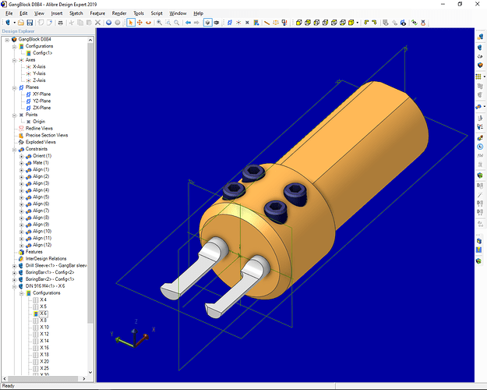Click the first yellow cube view icon
Viewport: 487px width, 390px height.
(298, 23)
